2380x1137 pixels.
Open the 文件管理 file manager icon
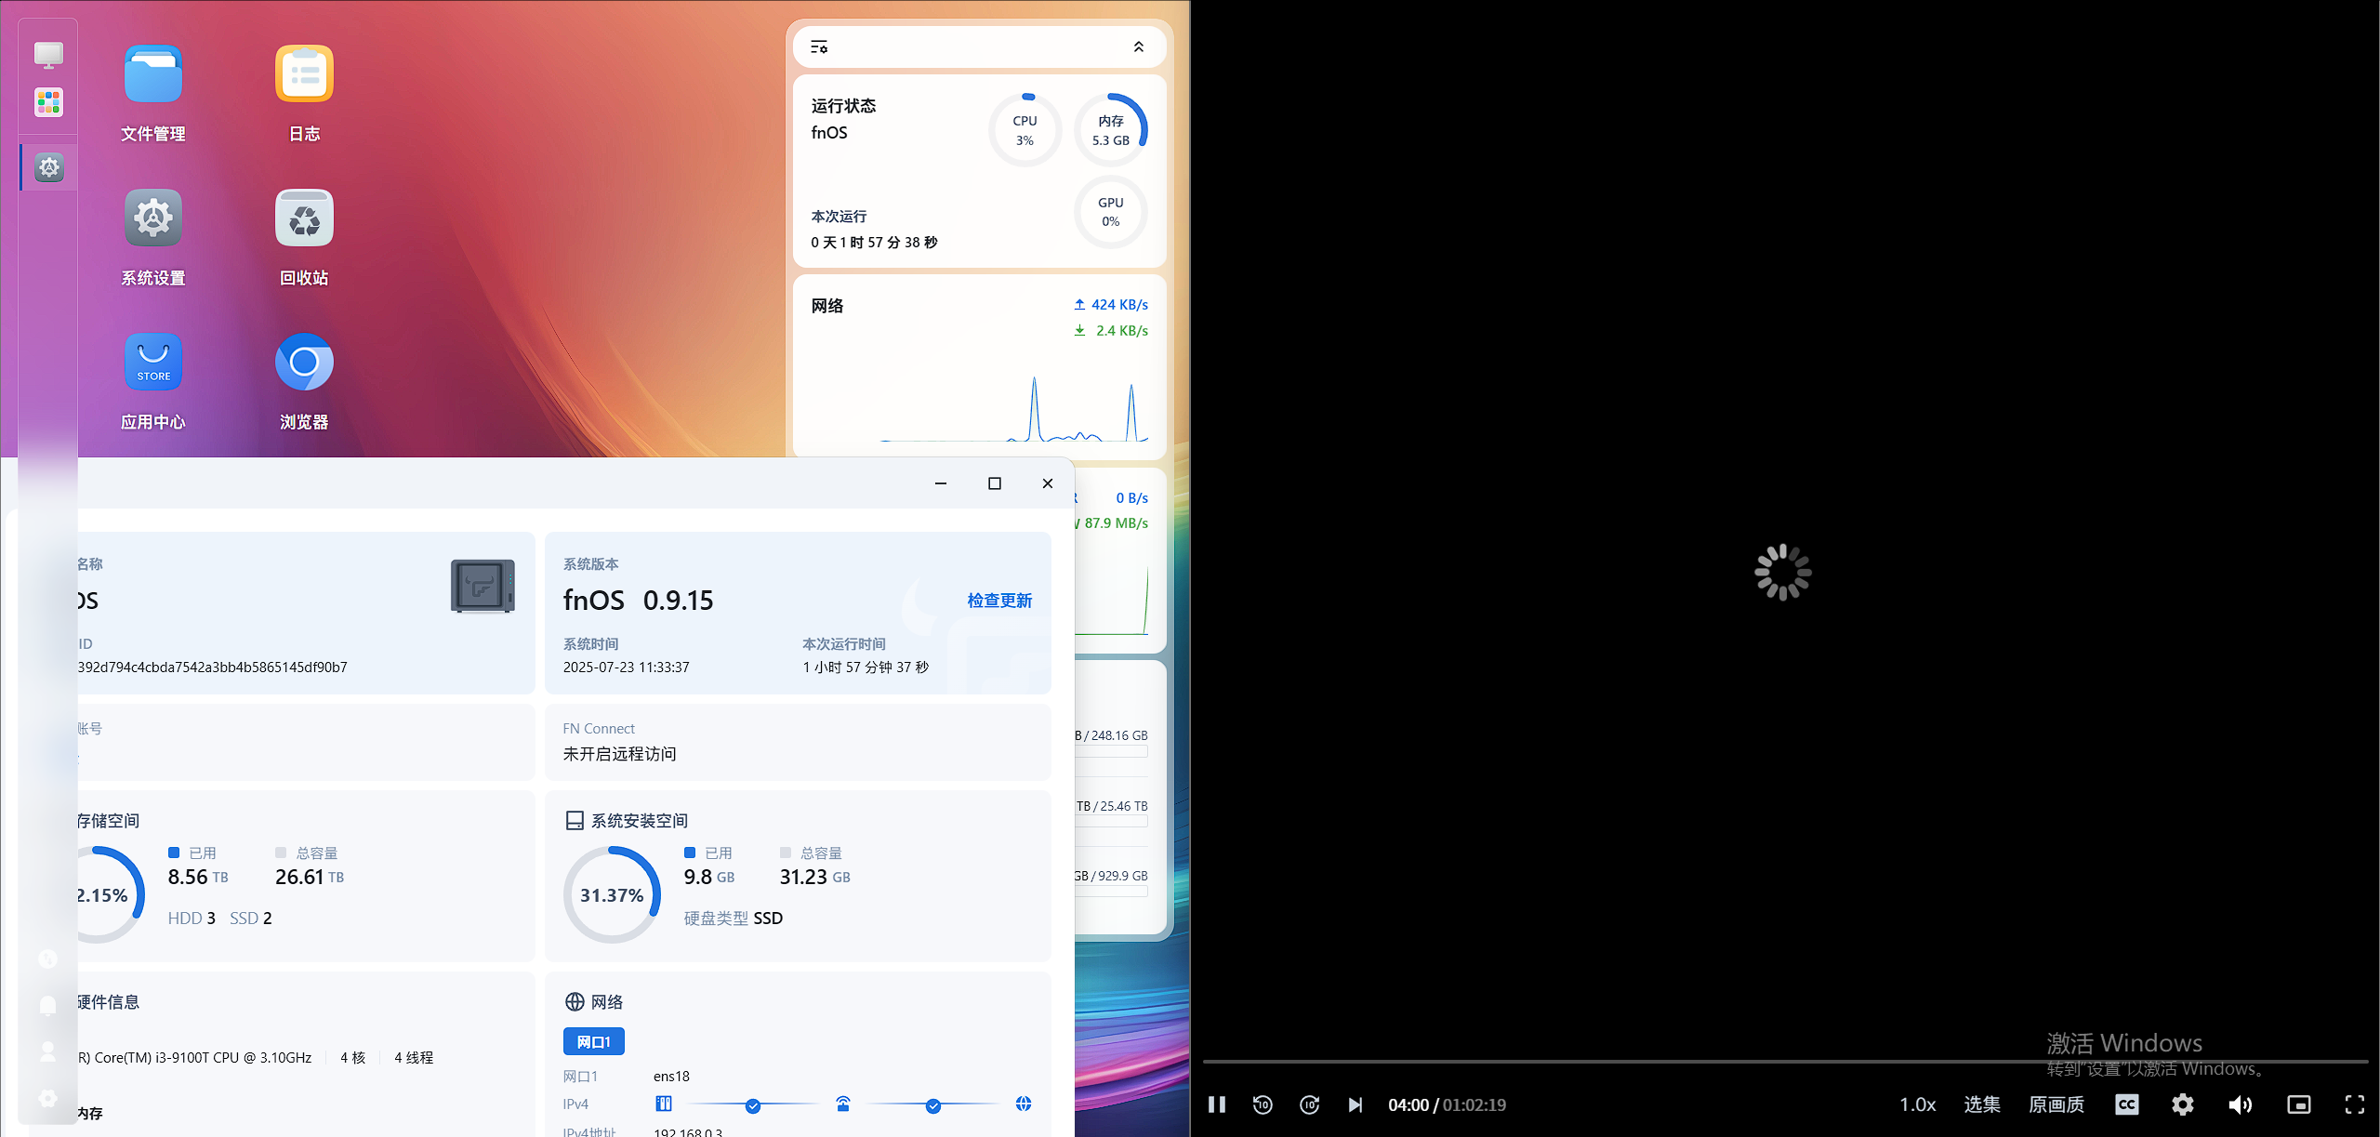pos(153,74)
